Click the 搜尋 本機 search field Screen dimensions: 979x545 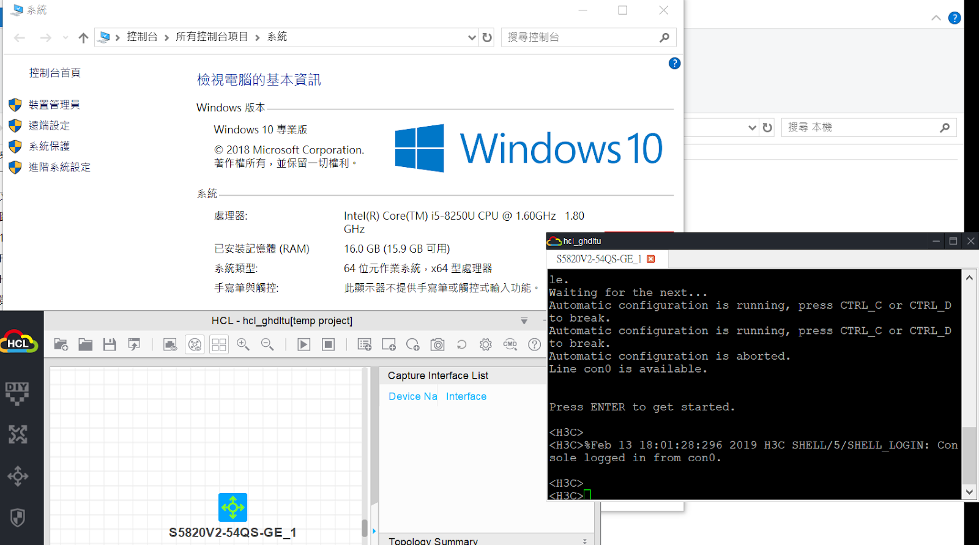[869, 127]
